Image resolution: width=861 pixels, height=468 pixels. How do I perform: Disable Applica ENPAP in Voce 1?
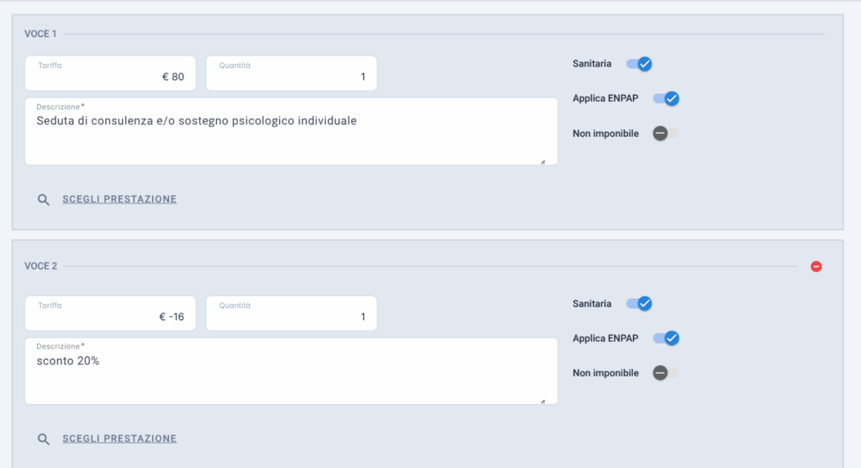point(666,99)
